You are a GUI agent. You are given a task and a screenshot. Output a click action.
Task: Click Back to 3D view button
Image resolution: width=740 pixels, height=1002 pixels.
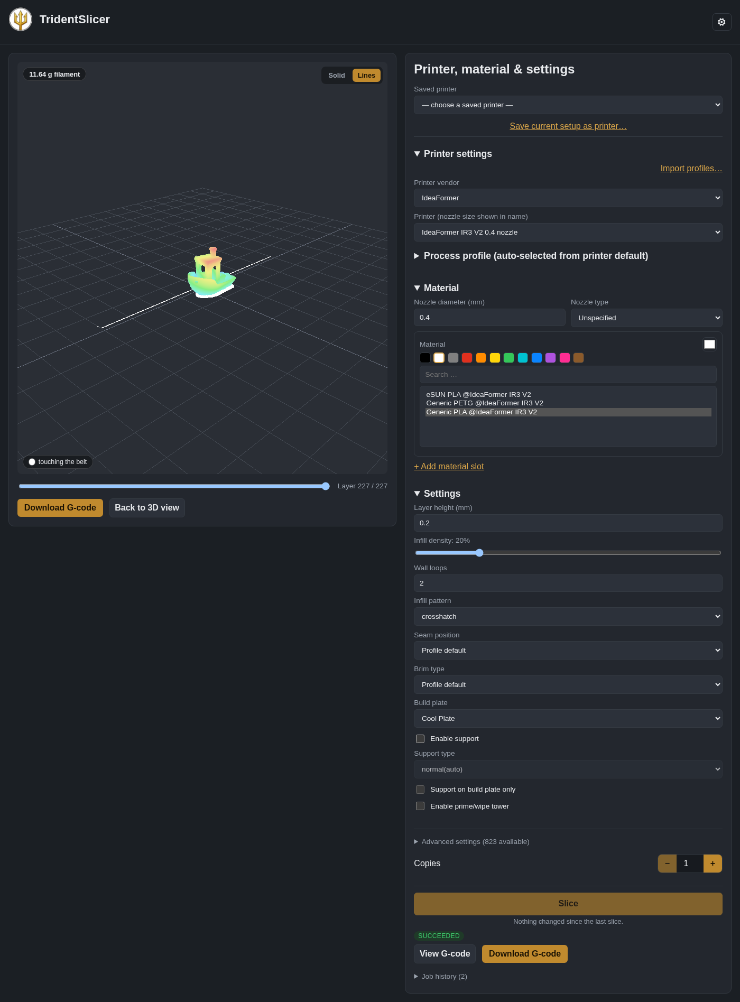[147, 508]
